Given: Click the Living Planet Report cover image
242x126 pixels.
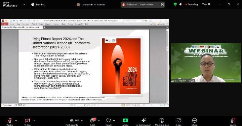Looking at the screenshot, I should pyautogui.click(x=121, y=66).
